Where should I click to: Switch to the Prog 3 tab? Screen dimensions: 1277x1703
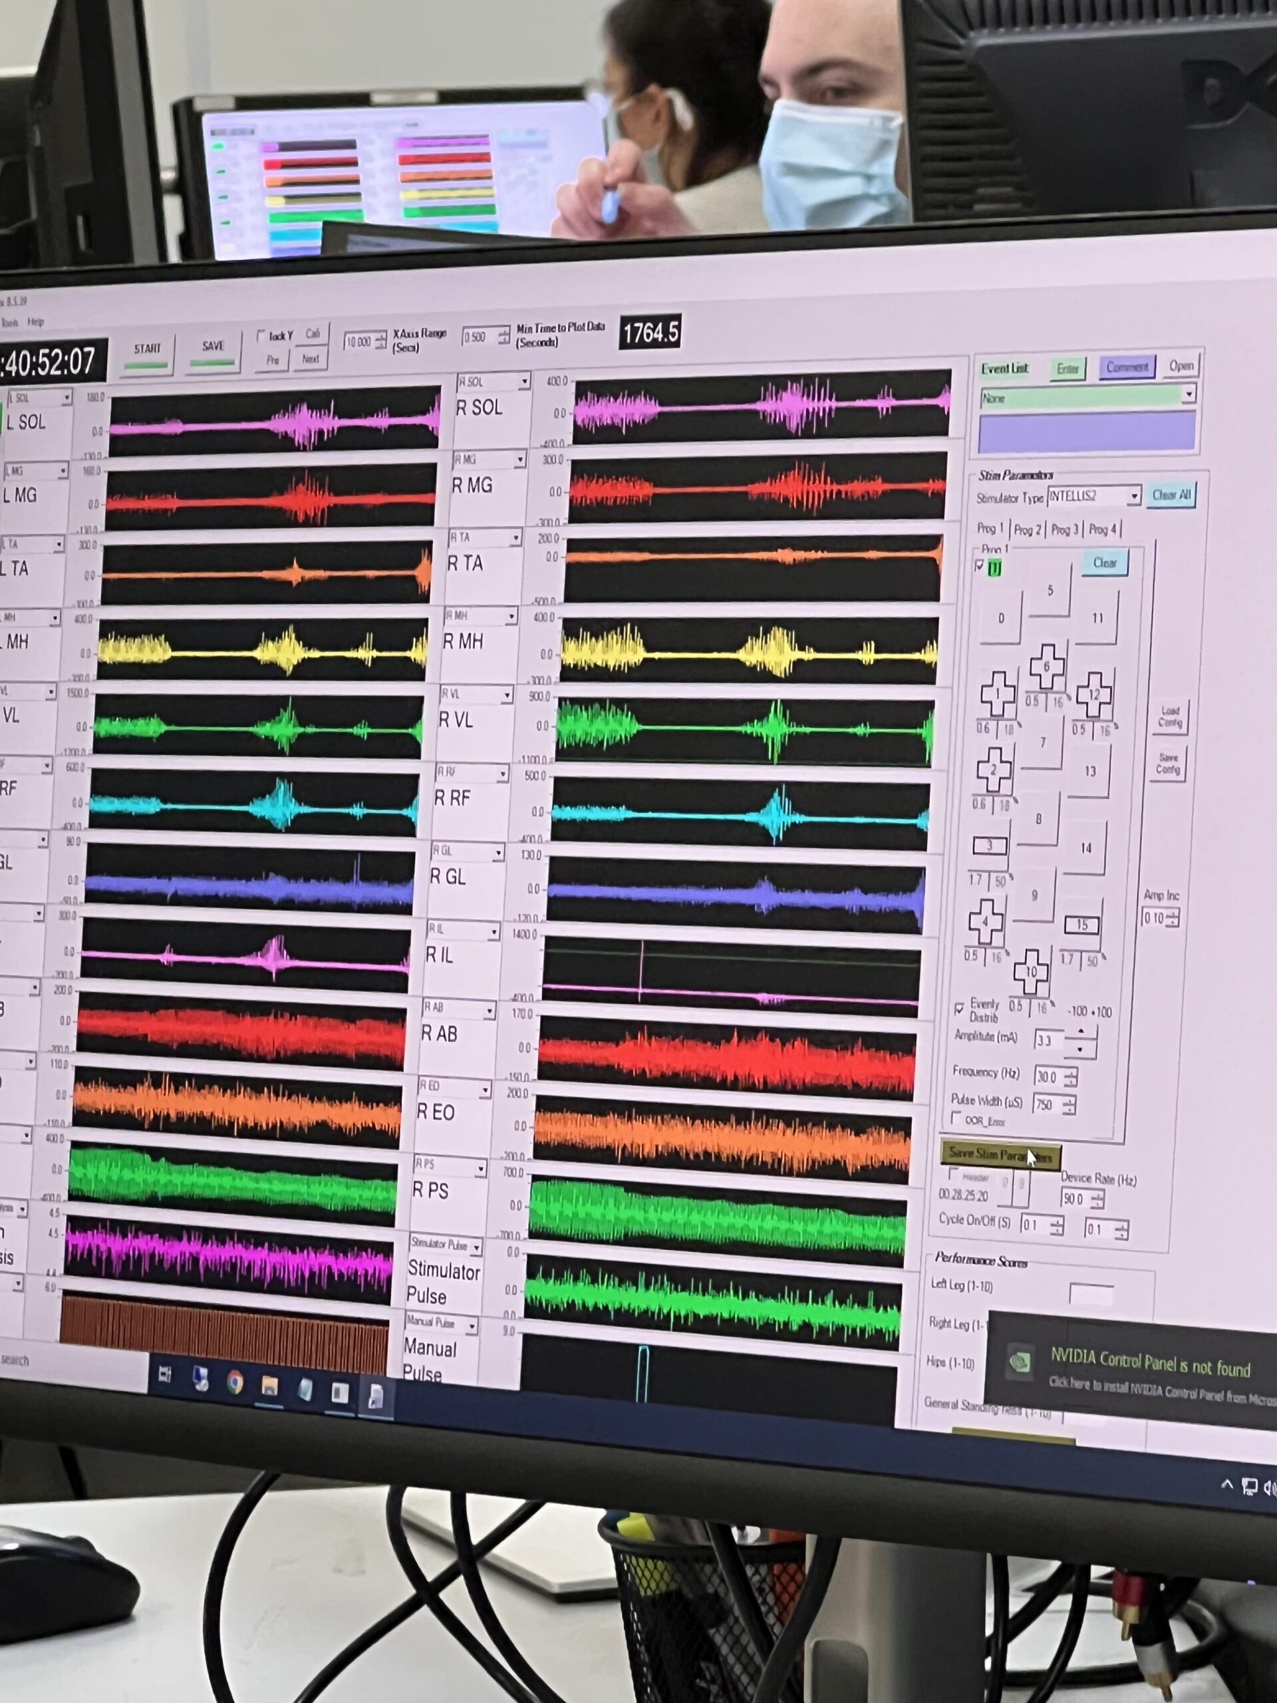pos(1065,530)
